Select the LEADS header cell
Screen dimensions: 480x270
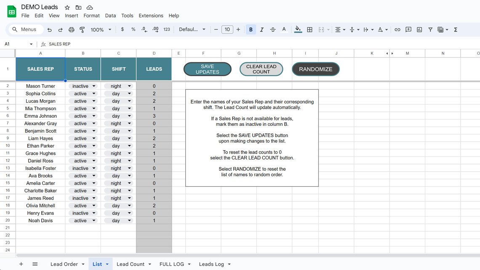pyautogui.click(x=154, y=69)
